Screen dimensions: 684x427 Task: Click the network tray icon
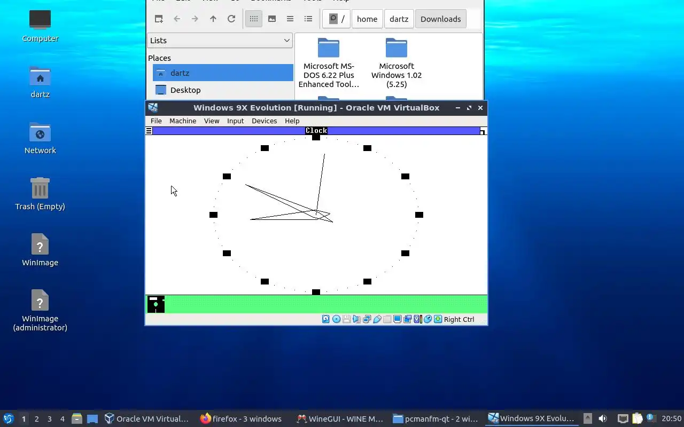coord(623,418)
